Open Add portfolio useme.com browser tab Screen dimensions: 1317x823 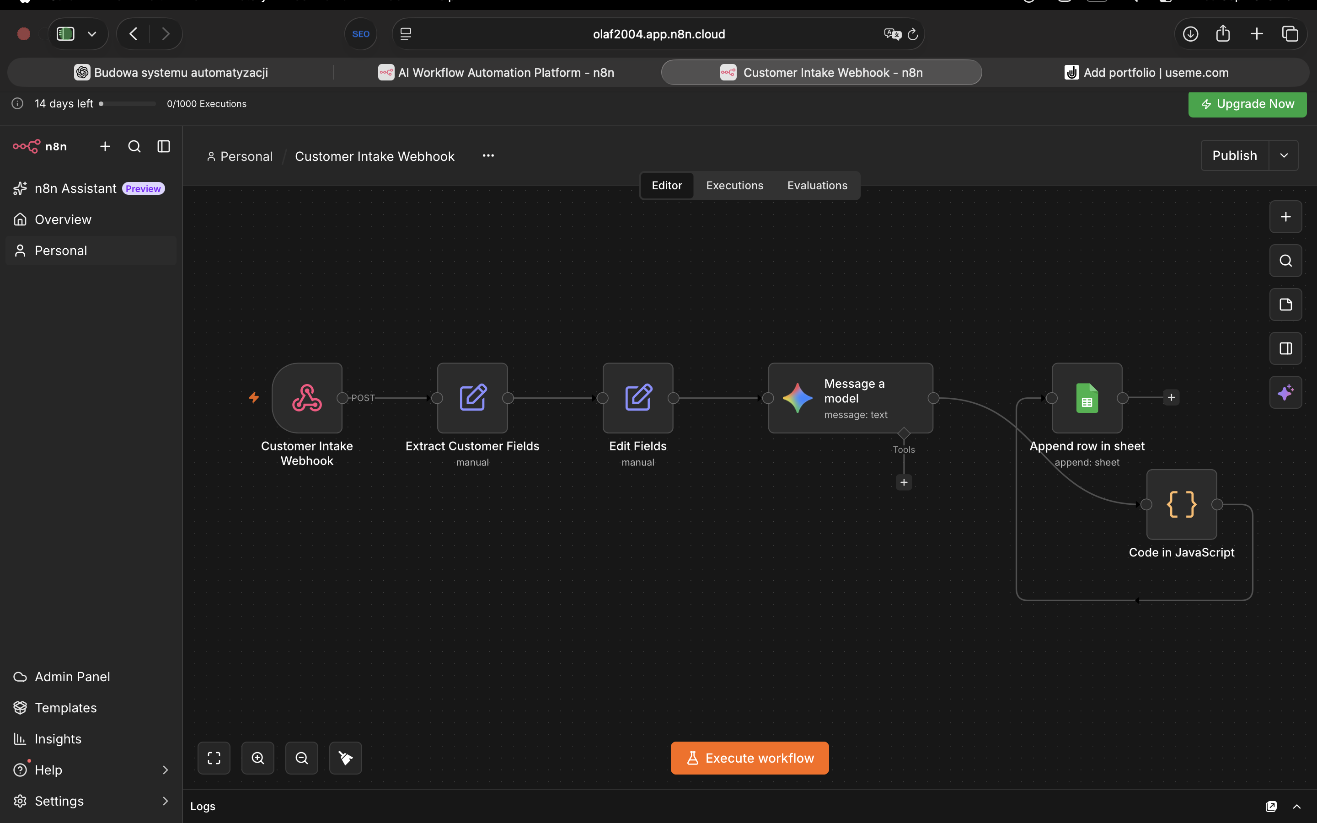[x=1146, y=72]
